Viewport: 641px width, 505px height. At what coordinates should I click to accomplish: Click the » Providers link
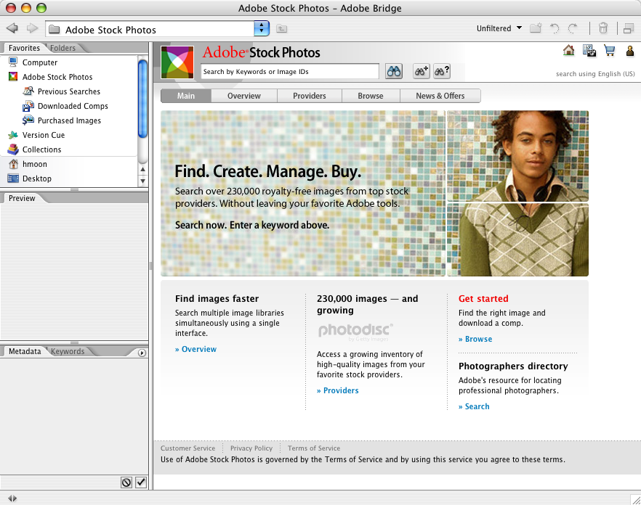pos(338,390)
